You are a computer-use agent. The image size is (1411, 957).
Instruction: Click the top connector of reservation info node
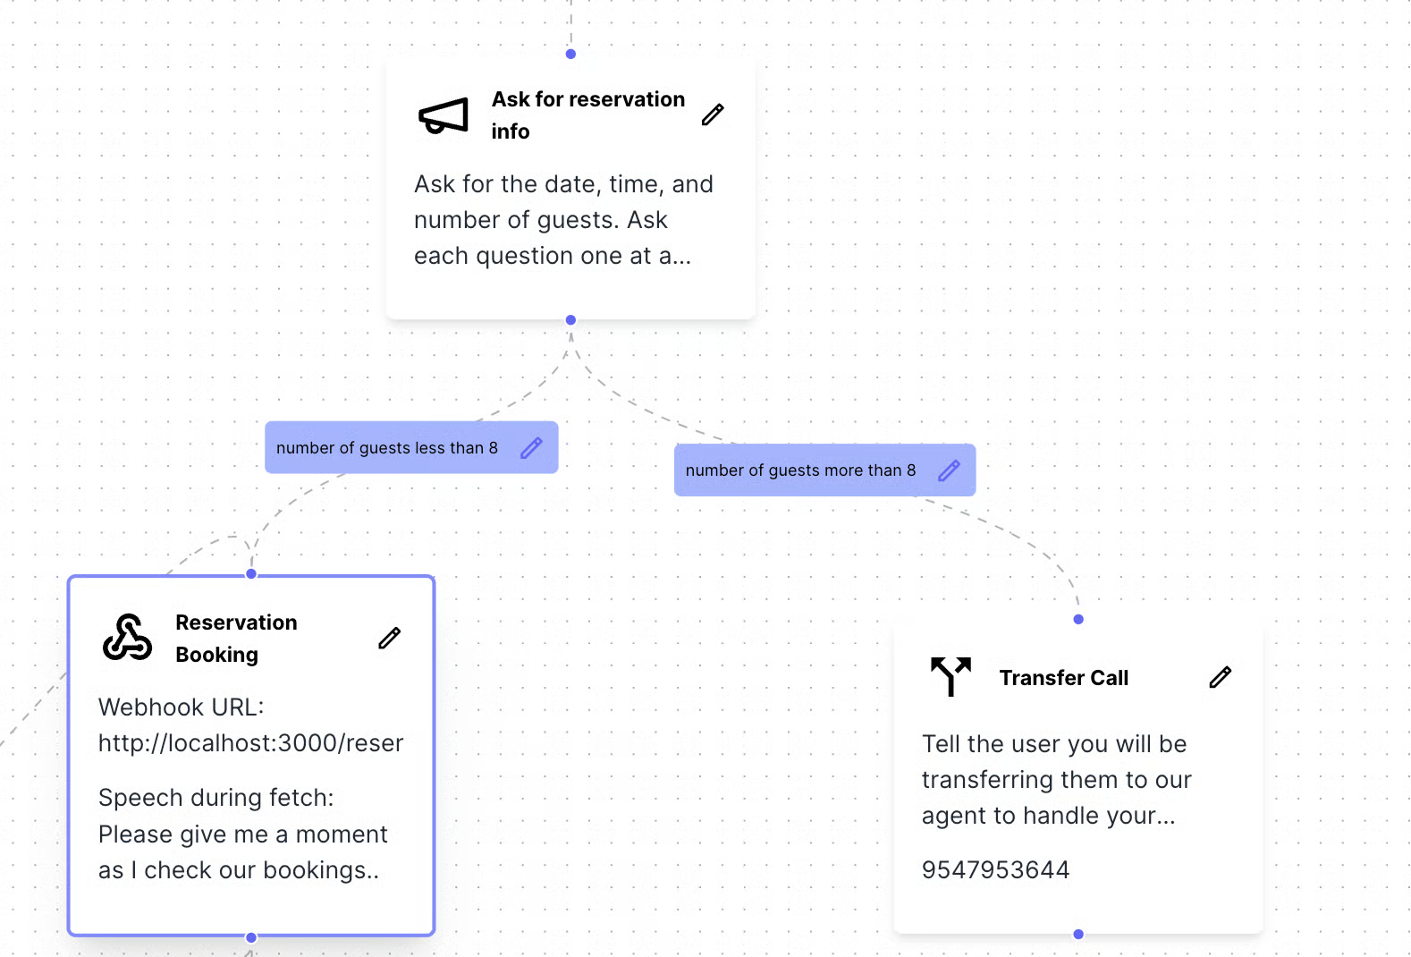tap(570, 54)
